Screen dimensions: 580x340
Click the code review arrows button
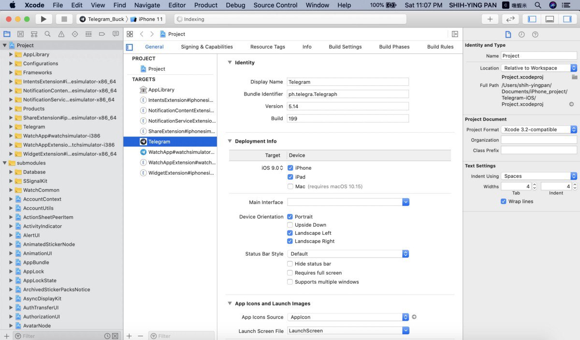click(510, 19)
